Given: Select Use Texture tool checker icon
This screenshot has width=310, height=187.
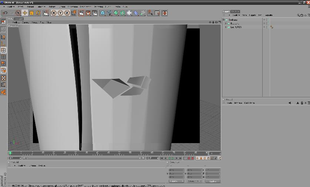Looking at the screenshot, I should coord(3,78).
